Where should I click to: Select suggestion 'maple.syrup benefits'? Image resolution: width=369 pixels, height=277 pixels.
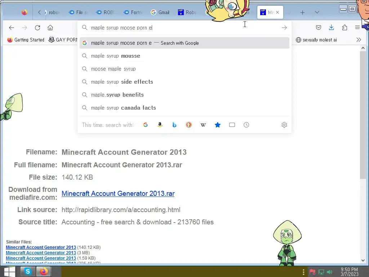click(x=184, y=95)
